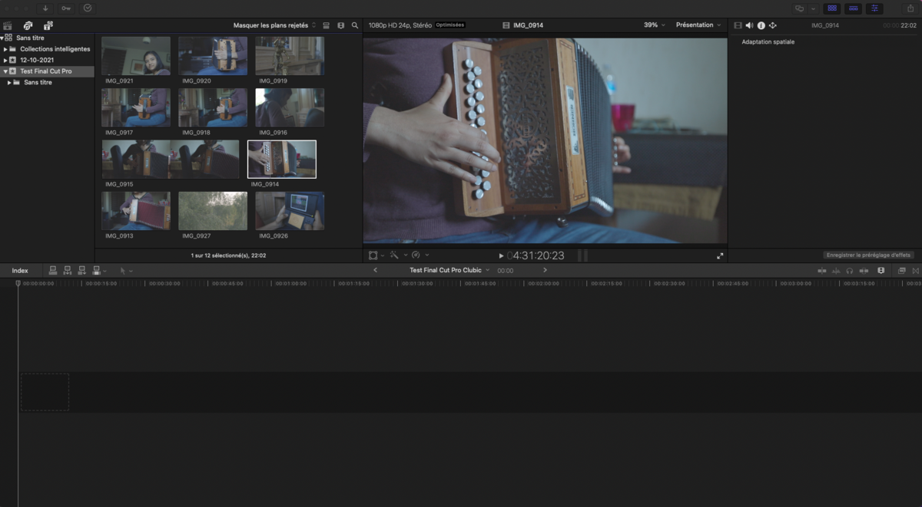
Task: Expand Collections intelligentes folder
Action: click(x=5, y=49)
